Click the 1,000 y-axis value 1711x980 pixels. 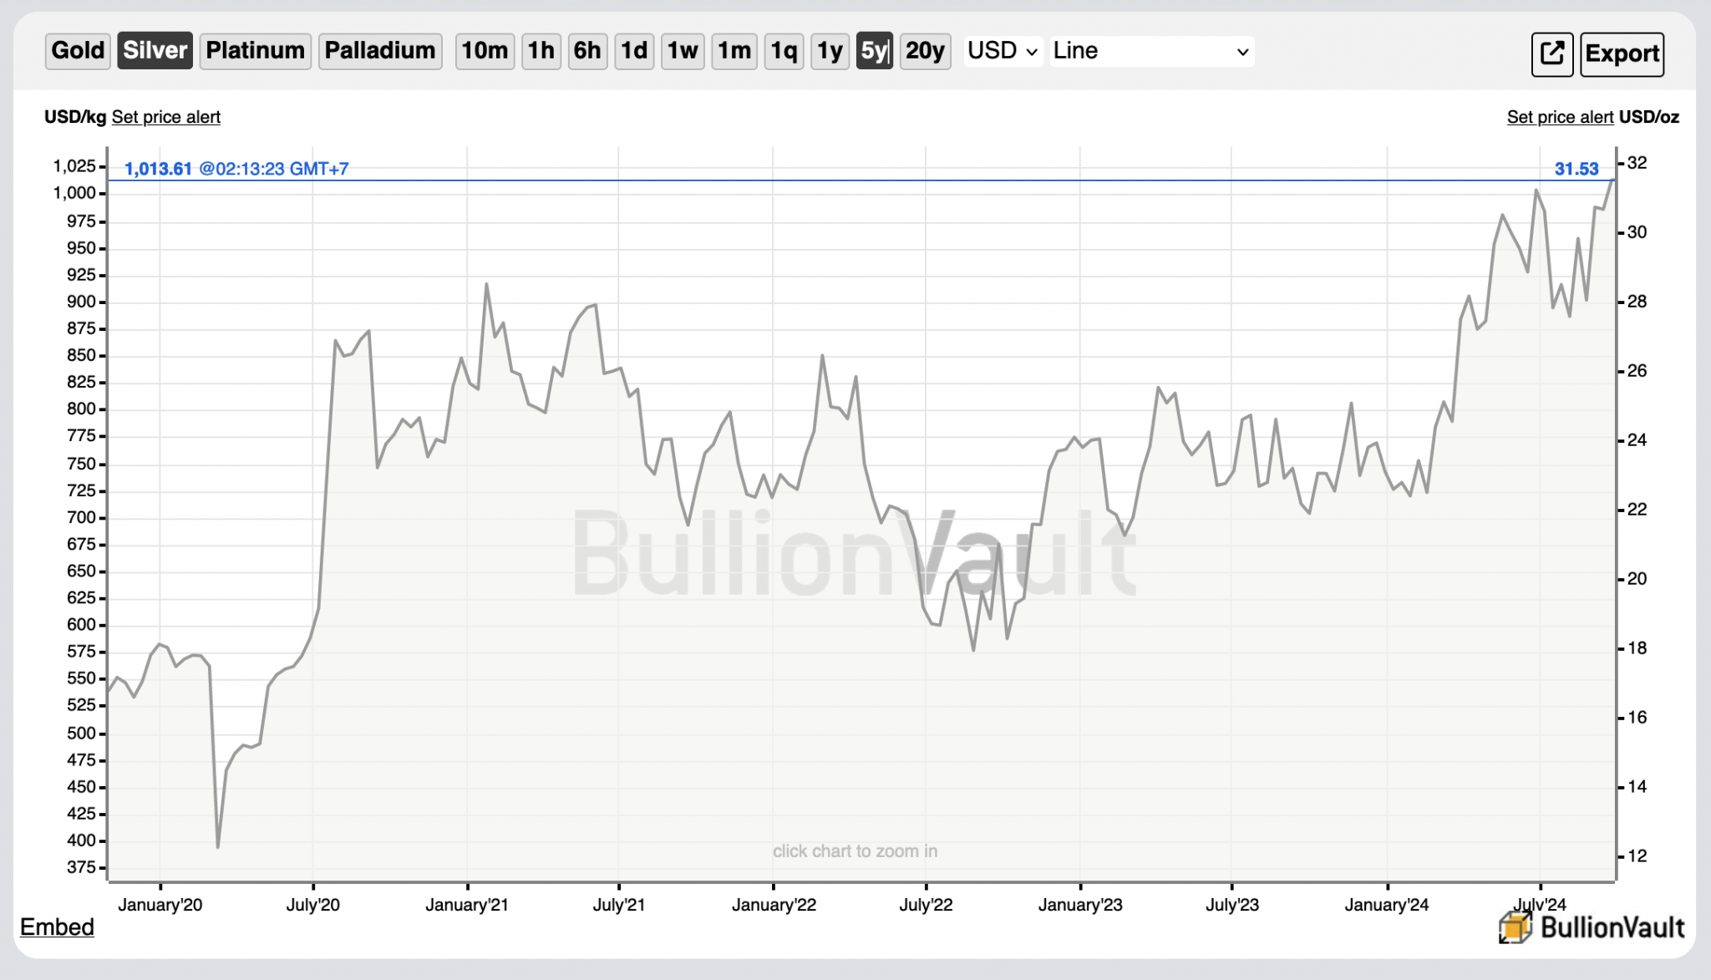pyautogui.click(x=74, y=193)
